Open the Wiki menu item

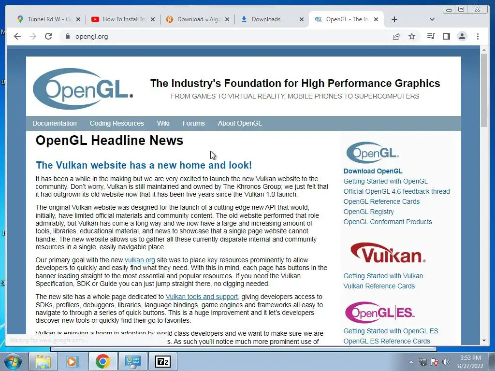pos(163,123)
